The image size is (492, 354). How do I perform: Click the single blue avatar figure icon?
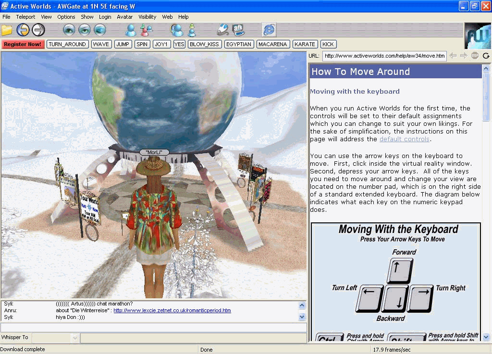pos(131,30)
